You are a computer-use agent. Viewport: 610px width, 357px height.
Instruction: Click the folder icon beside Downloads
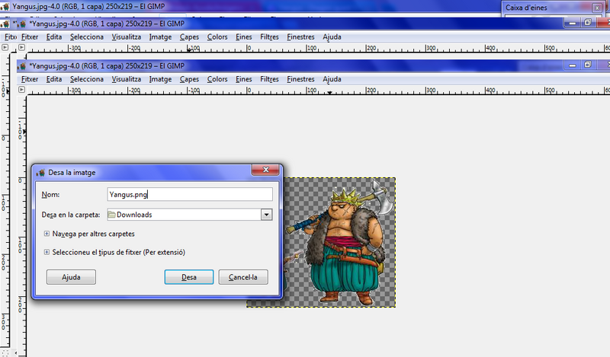coord(111,215)
